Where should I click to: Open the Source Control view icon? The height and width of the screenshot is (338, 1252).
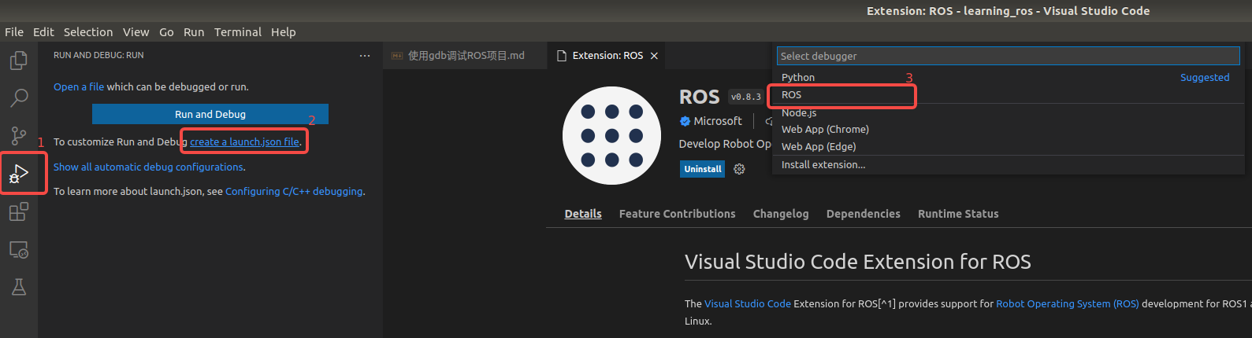coord(18,136)
